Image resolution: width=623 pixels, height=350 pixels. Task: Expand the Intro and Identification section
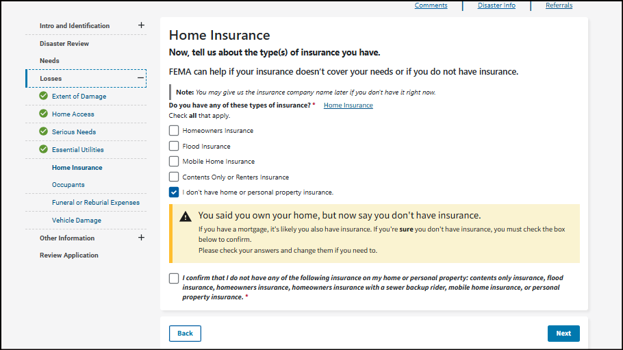(x=141, y=25)
